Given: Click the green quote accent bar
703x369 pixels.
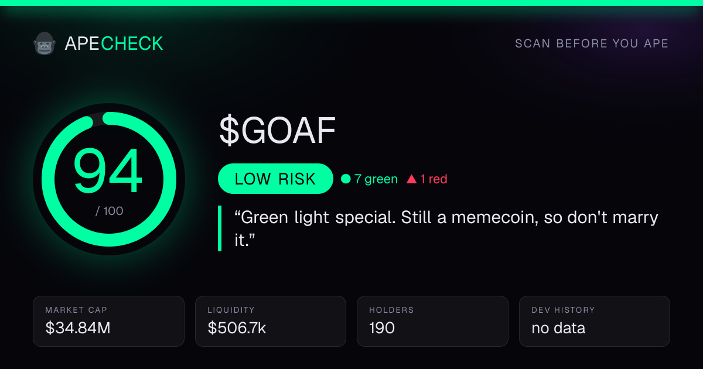Looking at the screenshot, I should [x=220, y=228].
